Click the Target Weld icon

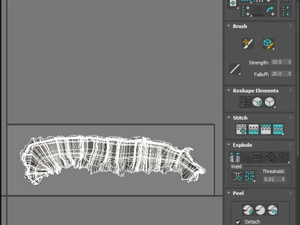(x=237, y=176)
